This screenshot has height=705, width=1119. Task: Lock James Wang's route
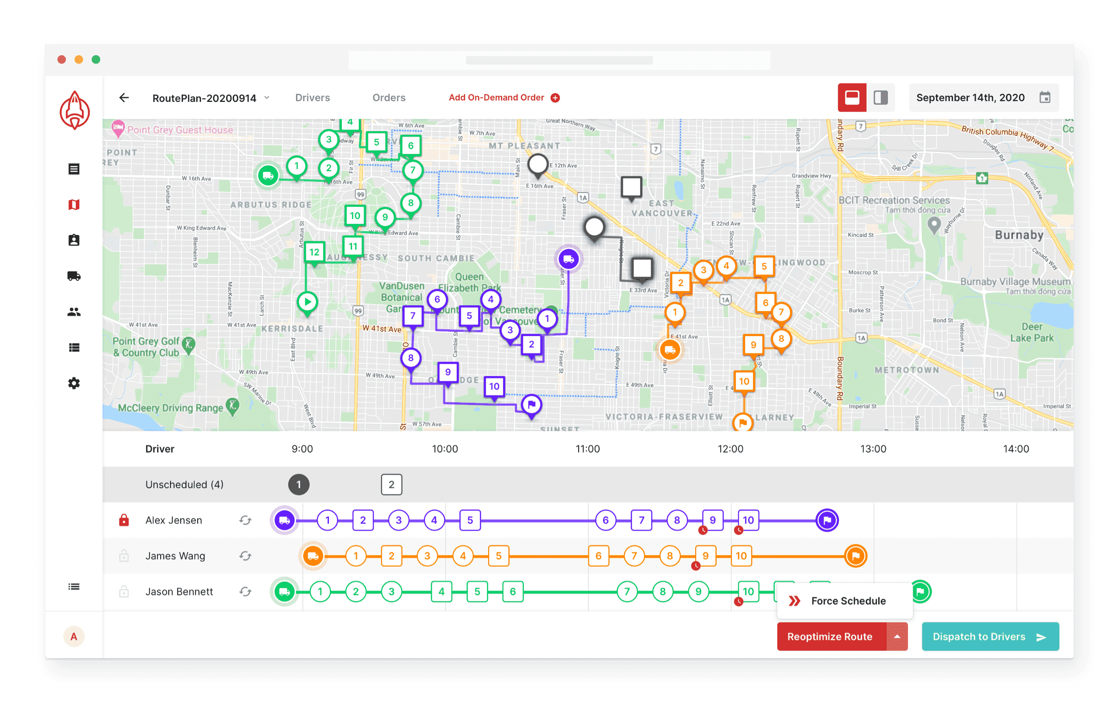(x=124, y=556)
